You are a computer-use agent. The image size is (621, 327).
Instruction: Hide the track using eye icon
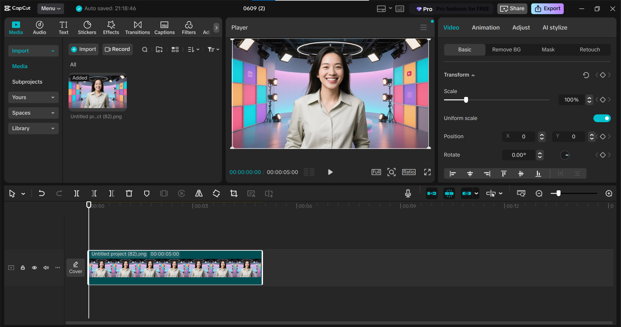click(34, 268)
